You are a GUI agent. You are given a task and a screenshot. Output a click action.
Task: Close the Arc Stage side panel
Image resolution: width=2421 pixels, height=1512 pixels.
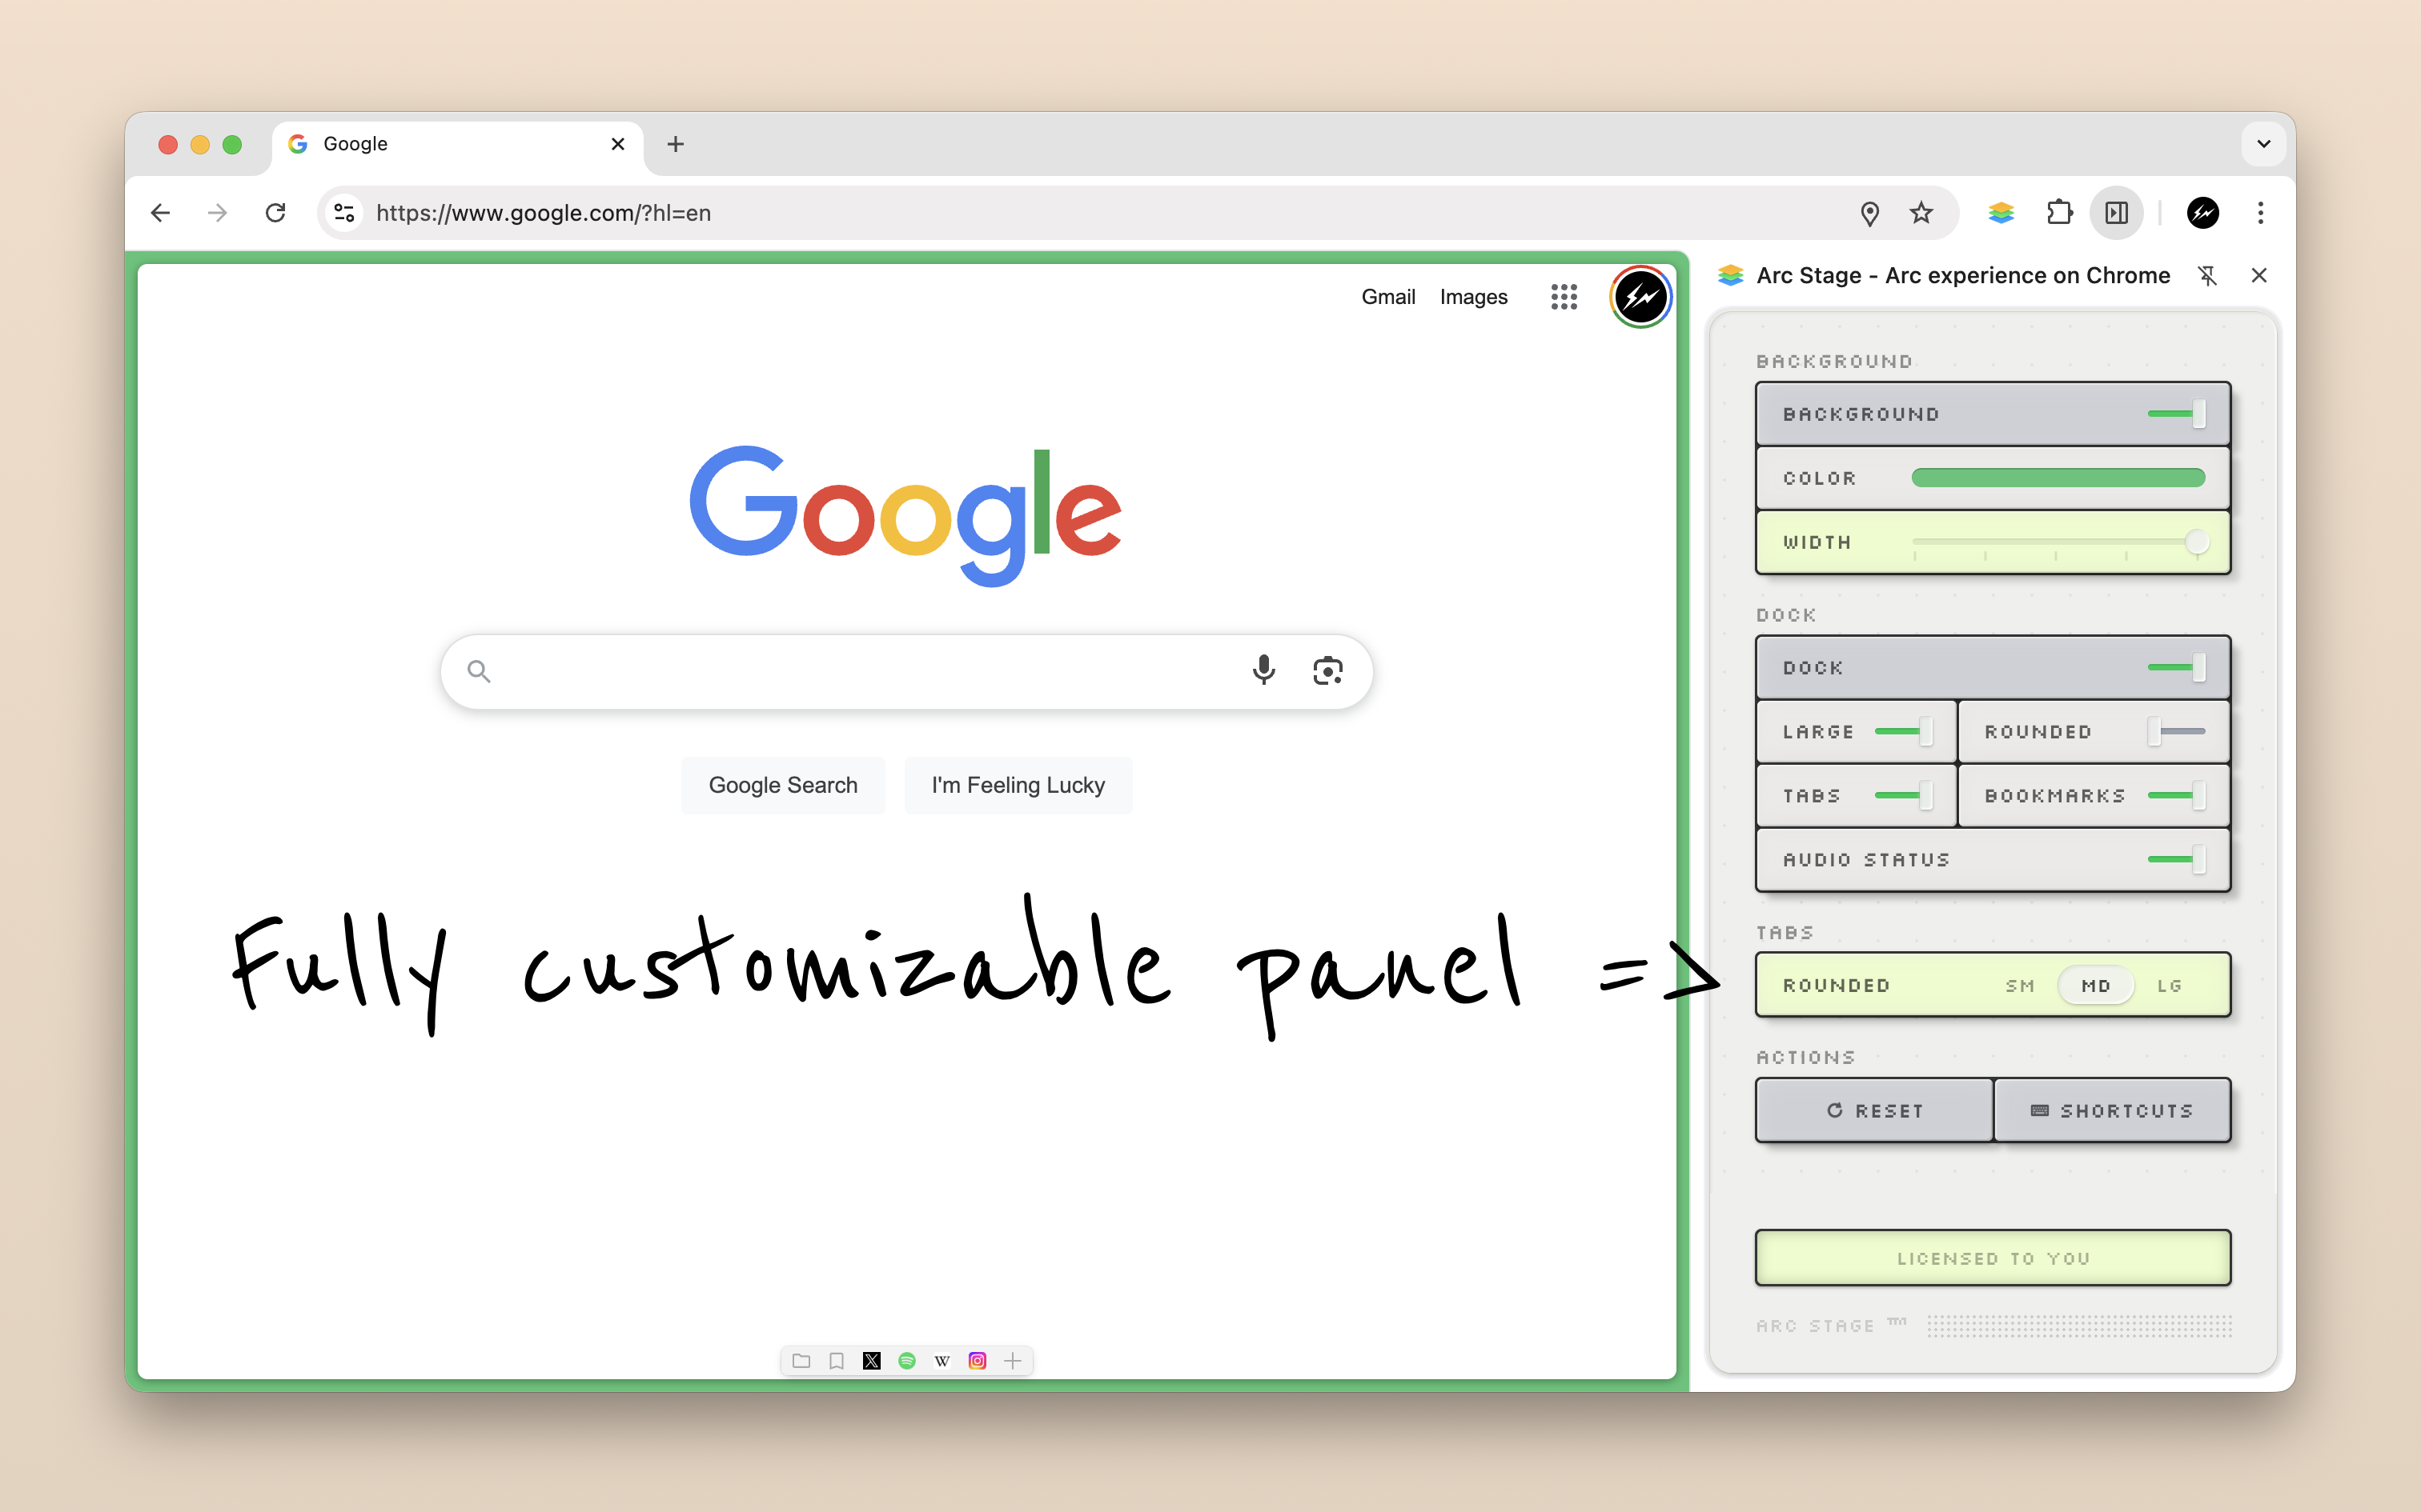2259,276
